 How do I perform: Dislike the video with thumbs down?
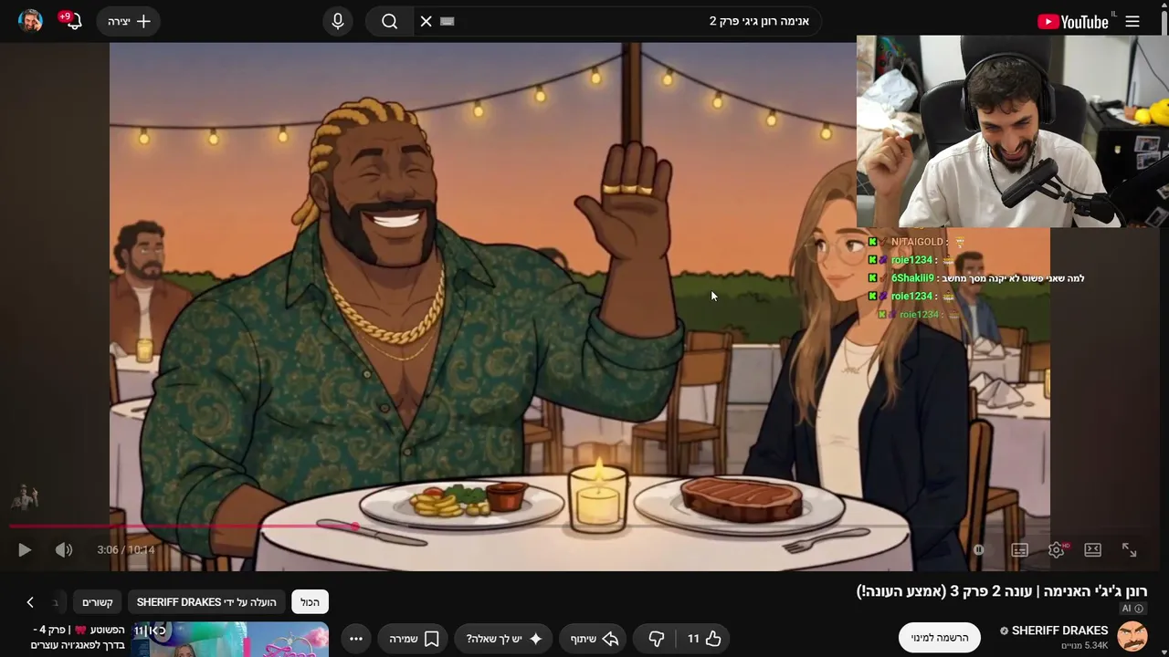pos(657,639)
